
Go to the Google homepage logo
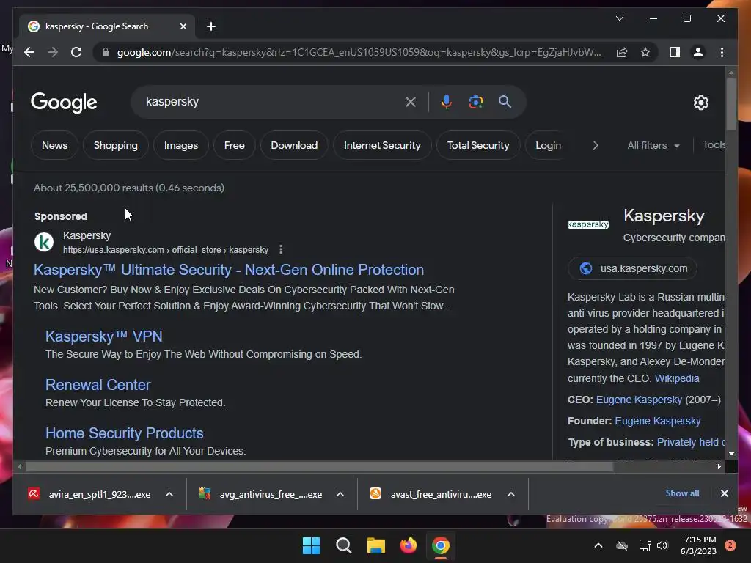(x=64, y=103)
